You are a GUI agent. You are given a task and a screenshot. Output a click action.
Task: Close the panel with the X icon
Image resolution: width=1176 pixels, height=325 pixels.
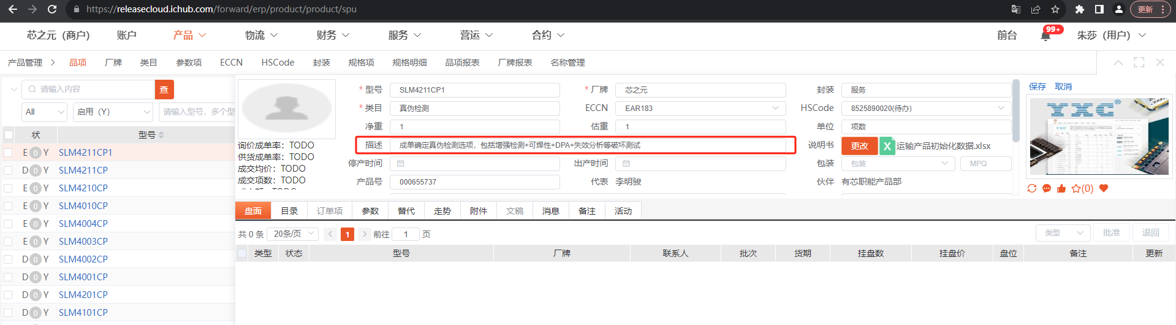tap(1160, 63)
